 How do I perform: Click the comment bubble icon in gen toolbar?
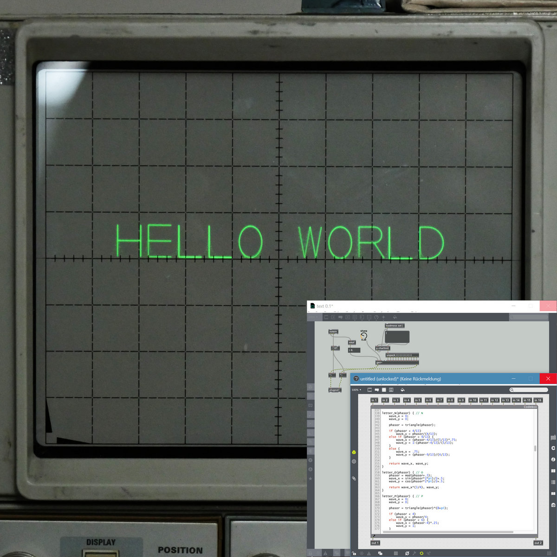tap(377, 390)
